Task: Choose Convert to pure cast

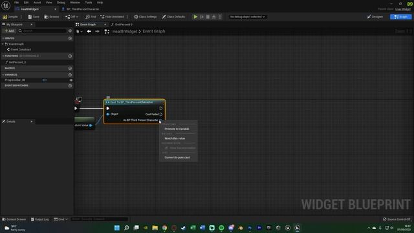Action: pyautogui.click(x=177, y=157)
